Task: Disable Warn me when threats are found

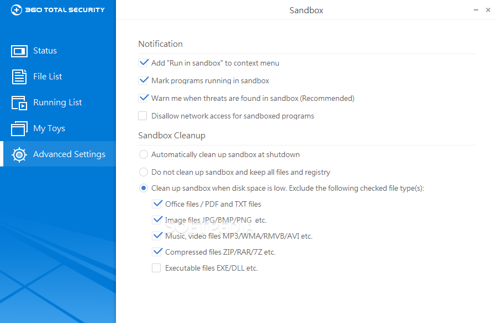Action: [x=143, y=98]
